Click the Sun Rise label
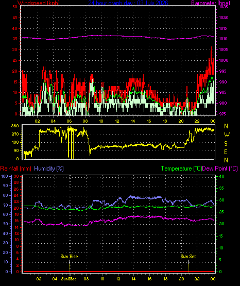The width and height of the screenshot is (240, 286). point(69,257)
